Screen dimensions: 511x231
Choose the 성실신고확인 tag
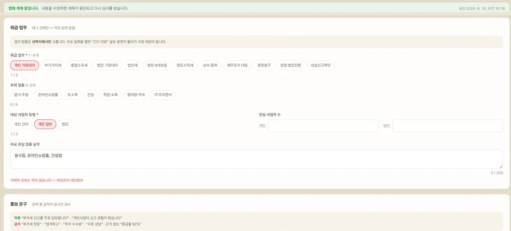click(x=321, y=65)
